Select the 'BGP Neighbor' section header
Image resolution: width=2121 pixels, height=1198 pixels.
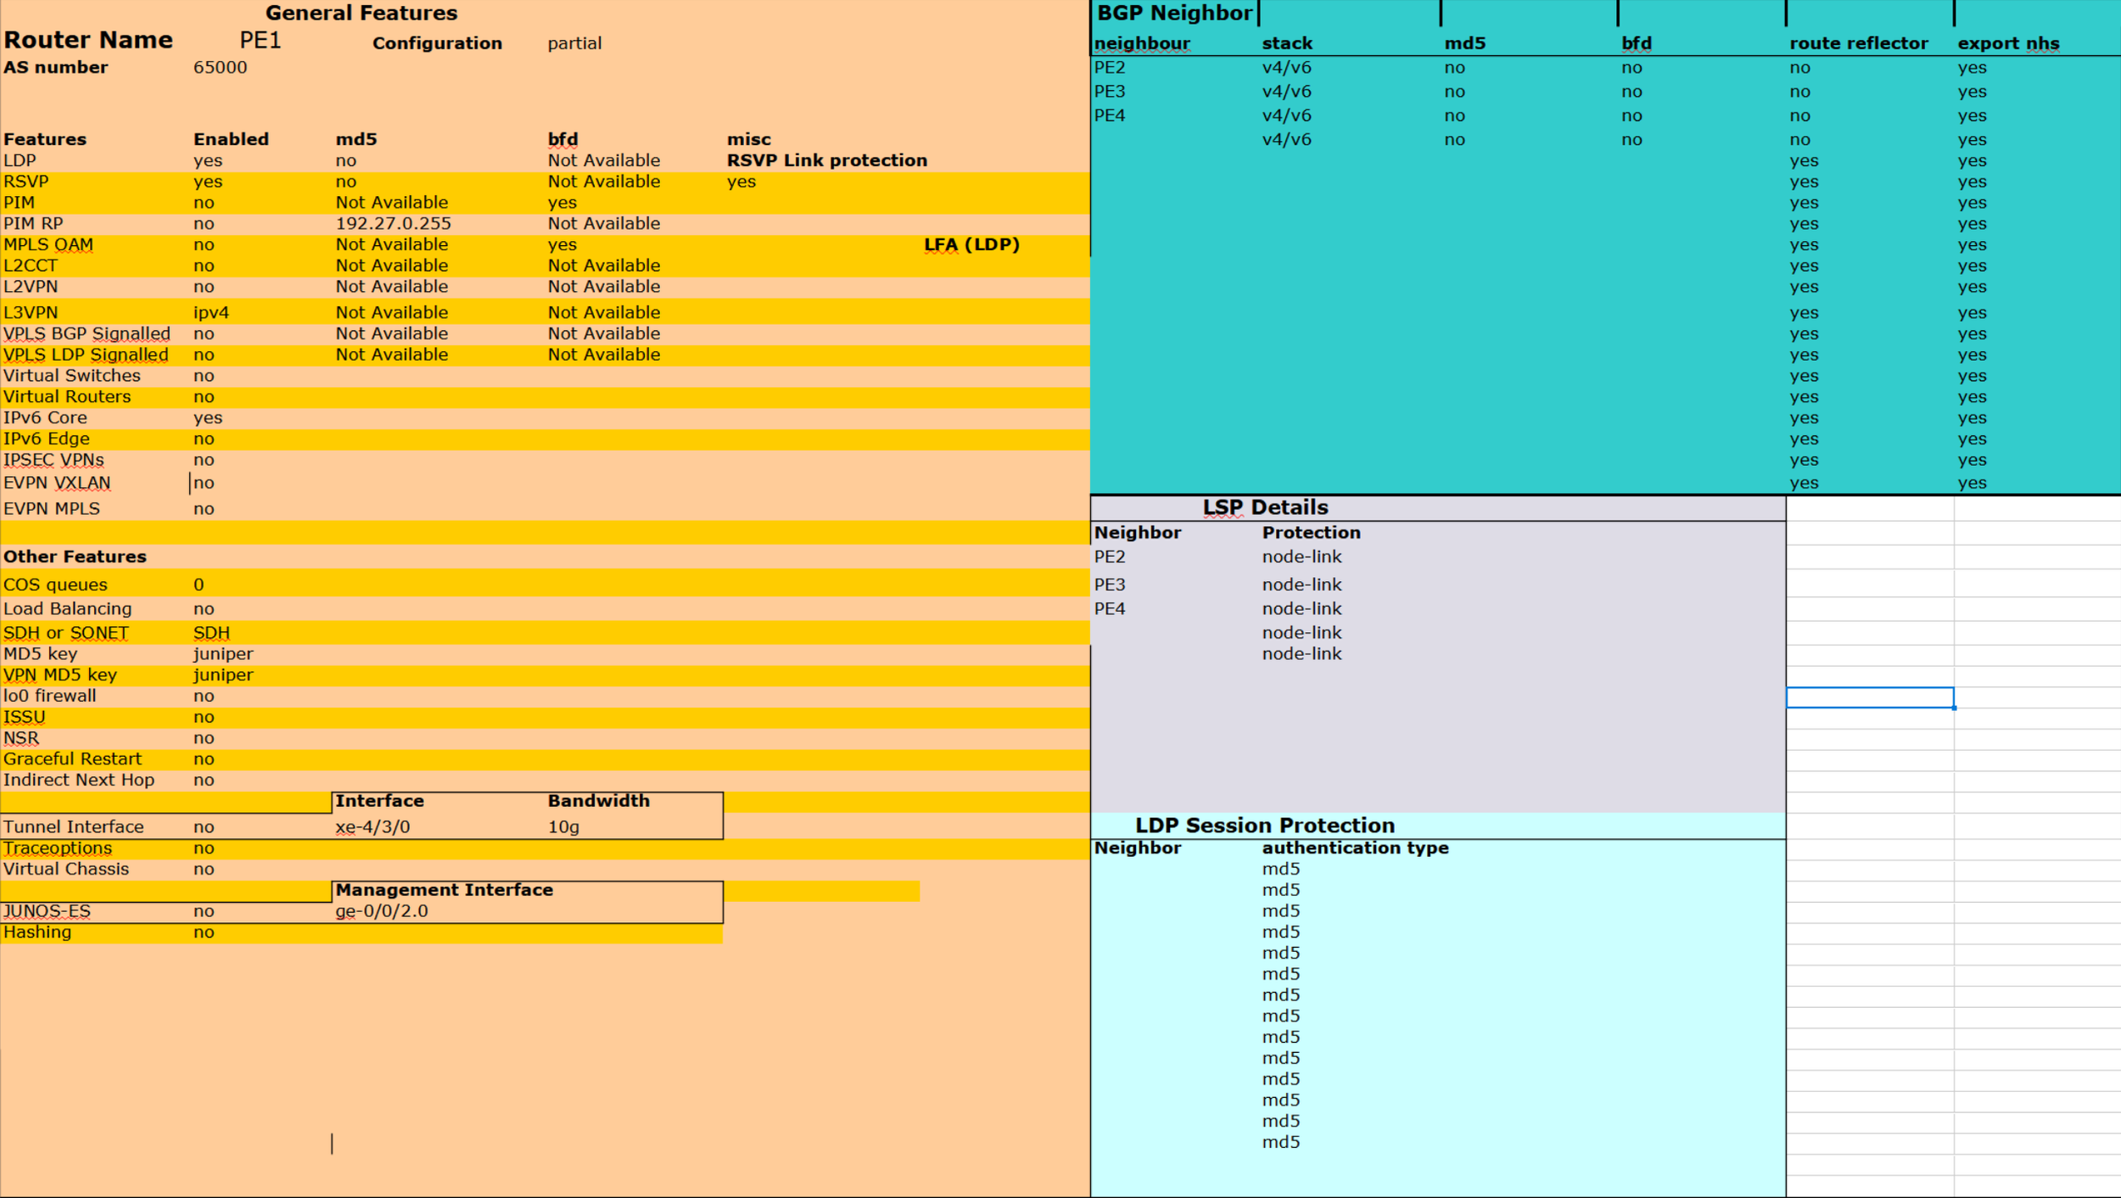pos(1174,14)
